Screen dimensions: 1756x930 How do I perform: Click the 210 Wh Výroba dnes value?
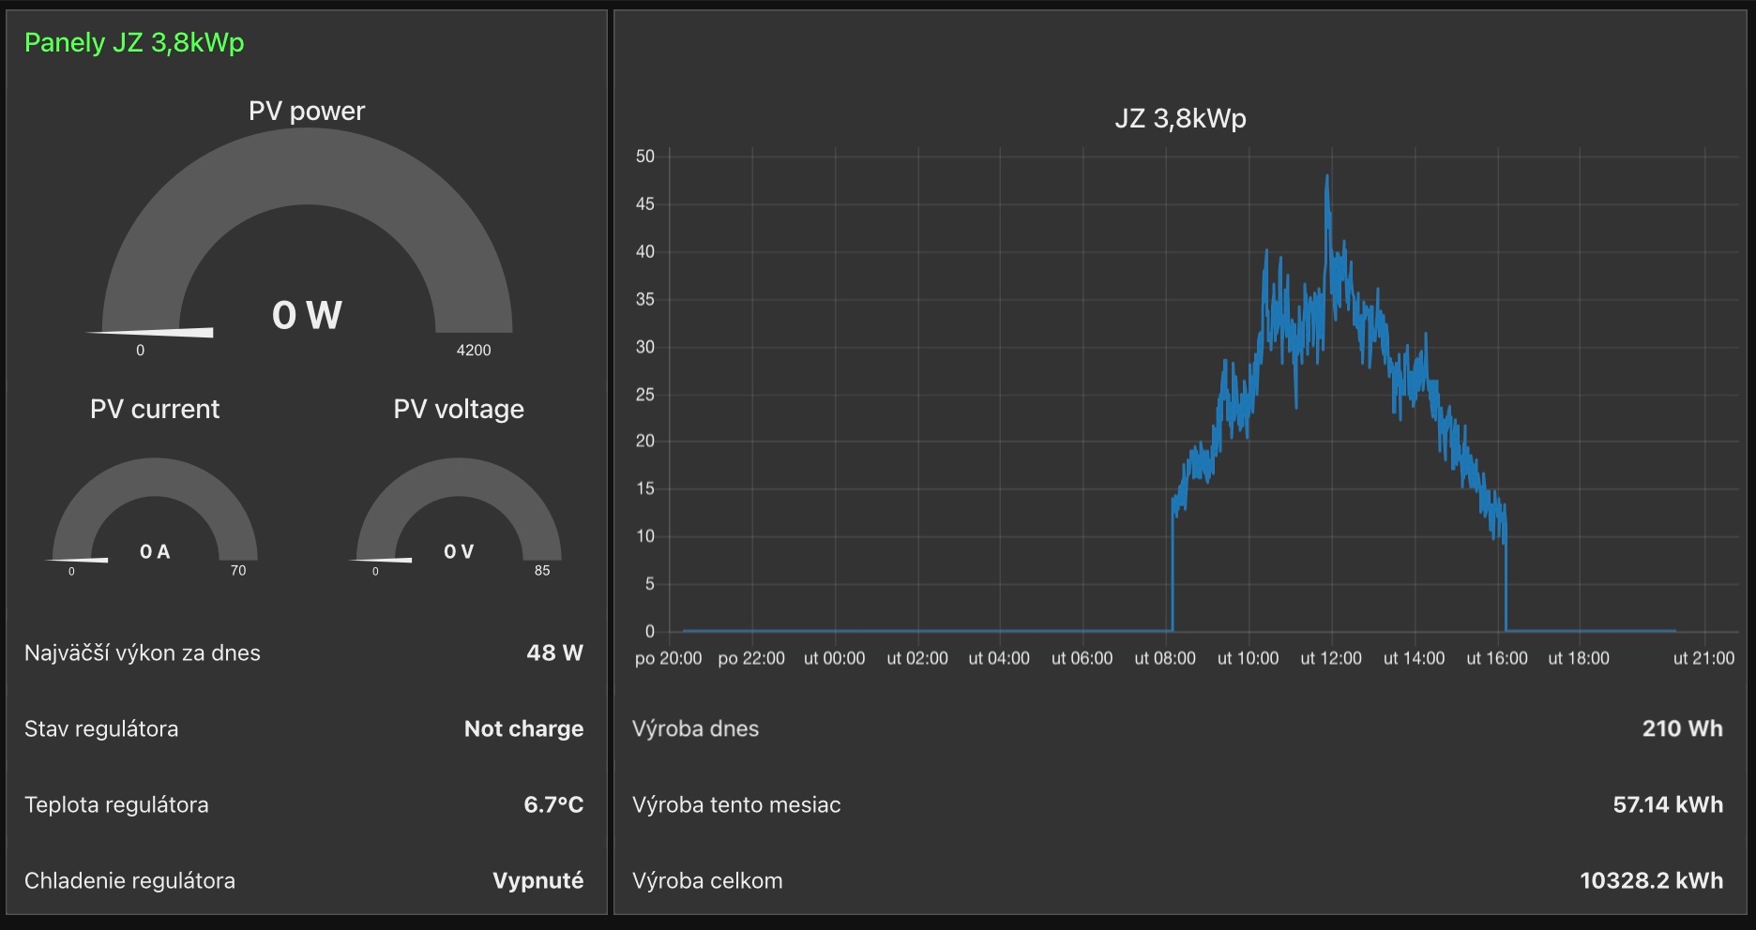[x=1682, y=728]
